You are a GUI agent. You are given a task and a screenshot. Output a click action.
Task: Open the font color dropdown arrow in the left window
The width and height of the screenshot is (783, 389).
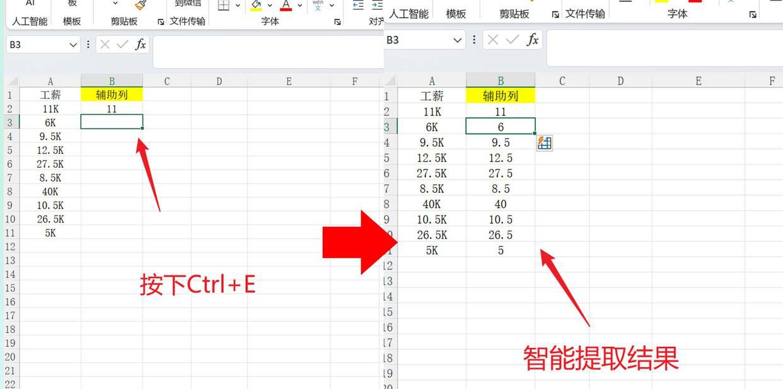(x=299, y=6)
